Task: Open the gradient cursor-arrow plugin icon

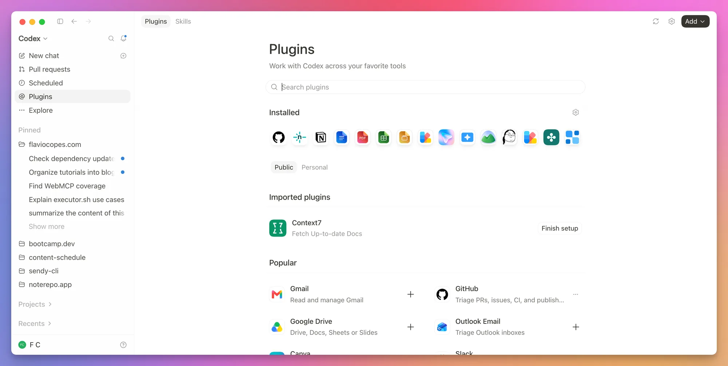Action: [x=446, y=138]
